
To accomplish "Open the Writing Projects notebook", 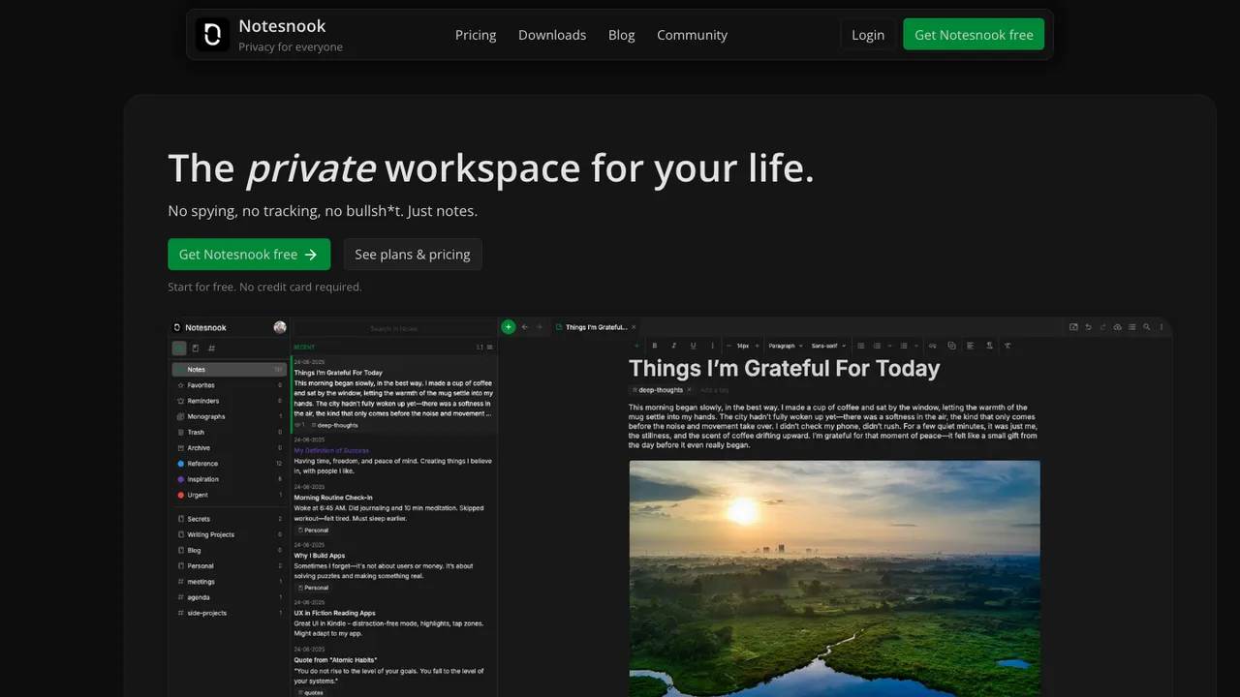I will click(x=229, y=534).
